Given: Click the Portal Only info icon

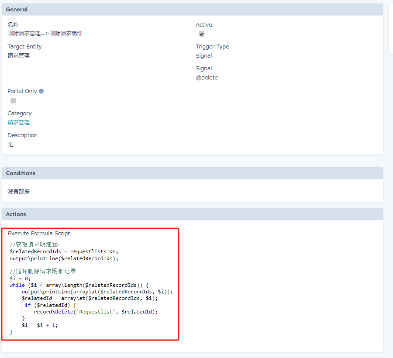Looking at the screenshot, I should [41, 91].
